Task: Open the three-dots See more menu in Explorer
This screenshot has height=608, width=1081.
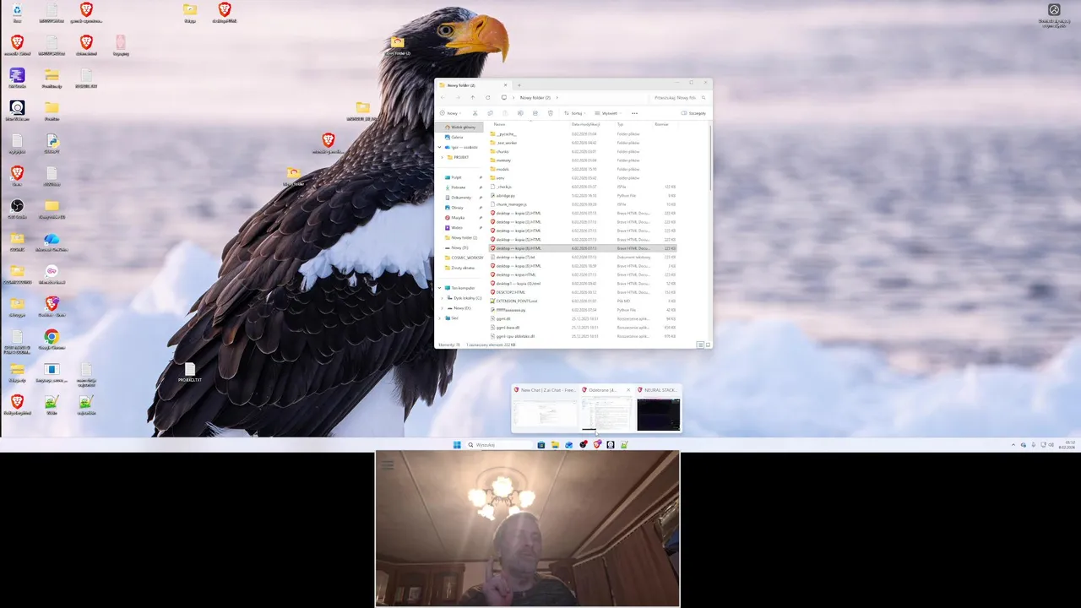Action: [x=634, y=113]
